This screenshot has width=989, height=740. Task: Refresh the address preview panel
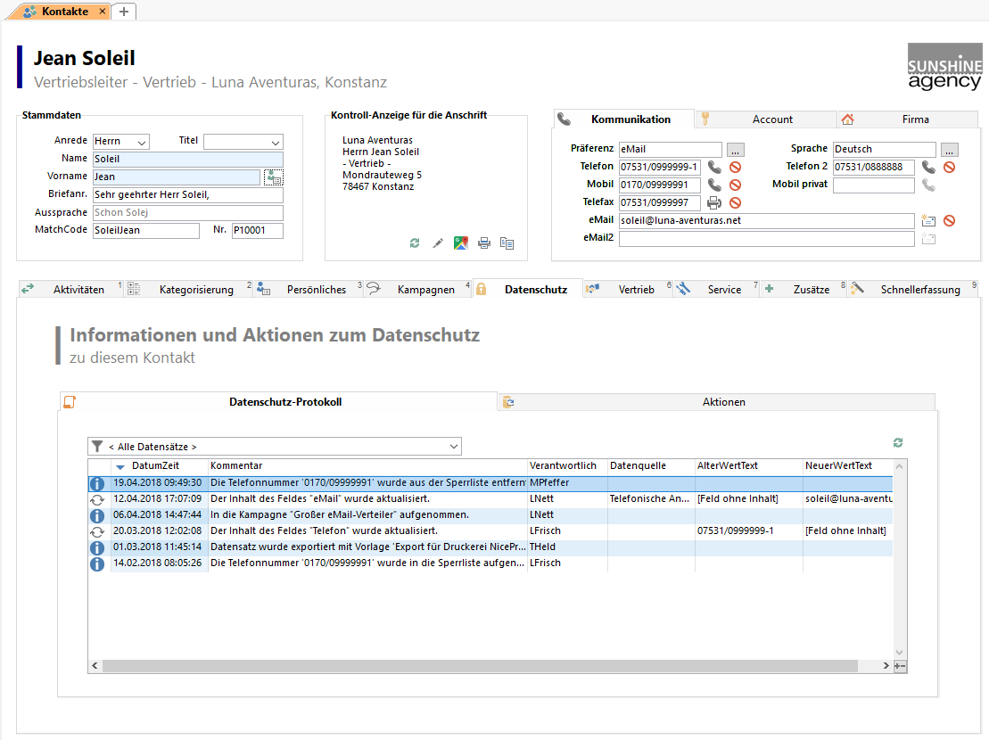pos(415,243)
